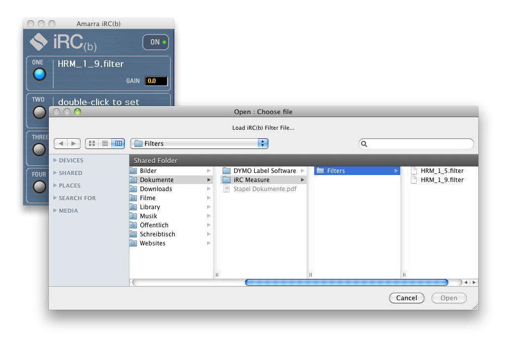Select the Downloads folder
This screenshot has height=348, width=505.
[171, 189]
